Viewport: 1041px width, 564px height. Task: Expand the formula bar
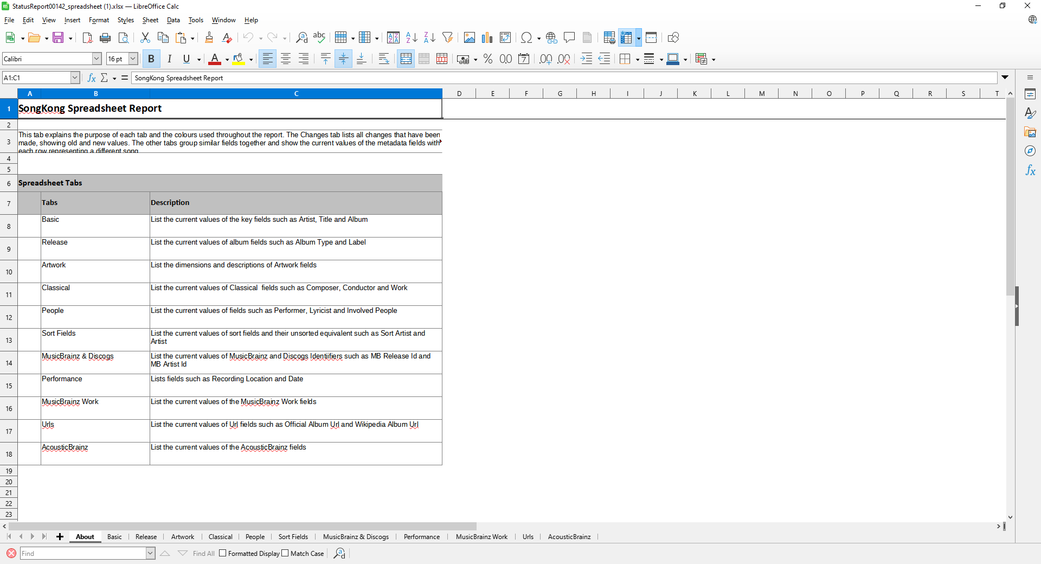[1005, 78]
